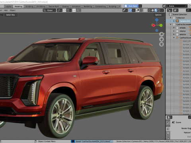191x143 pixels.
Task: Click the zoom viewport magnifier icon
Action: pos(162,34)
